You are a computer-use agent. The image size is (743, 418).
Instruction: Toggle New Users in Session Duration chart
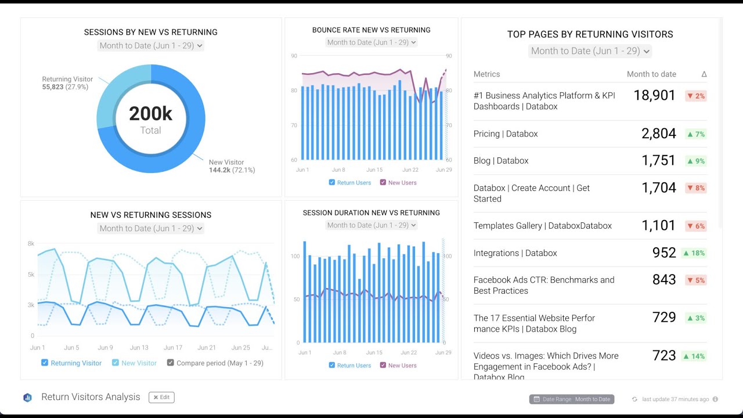click(383, 365)
